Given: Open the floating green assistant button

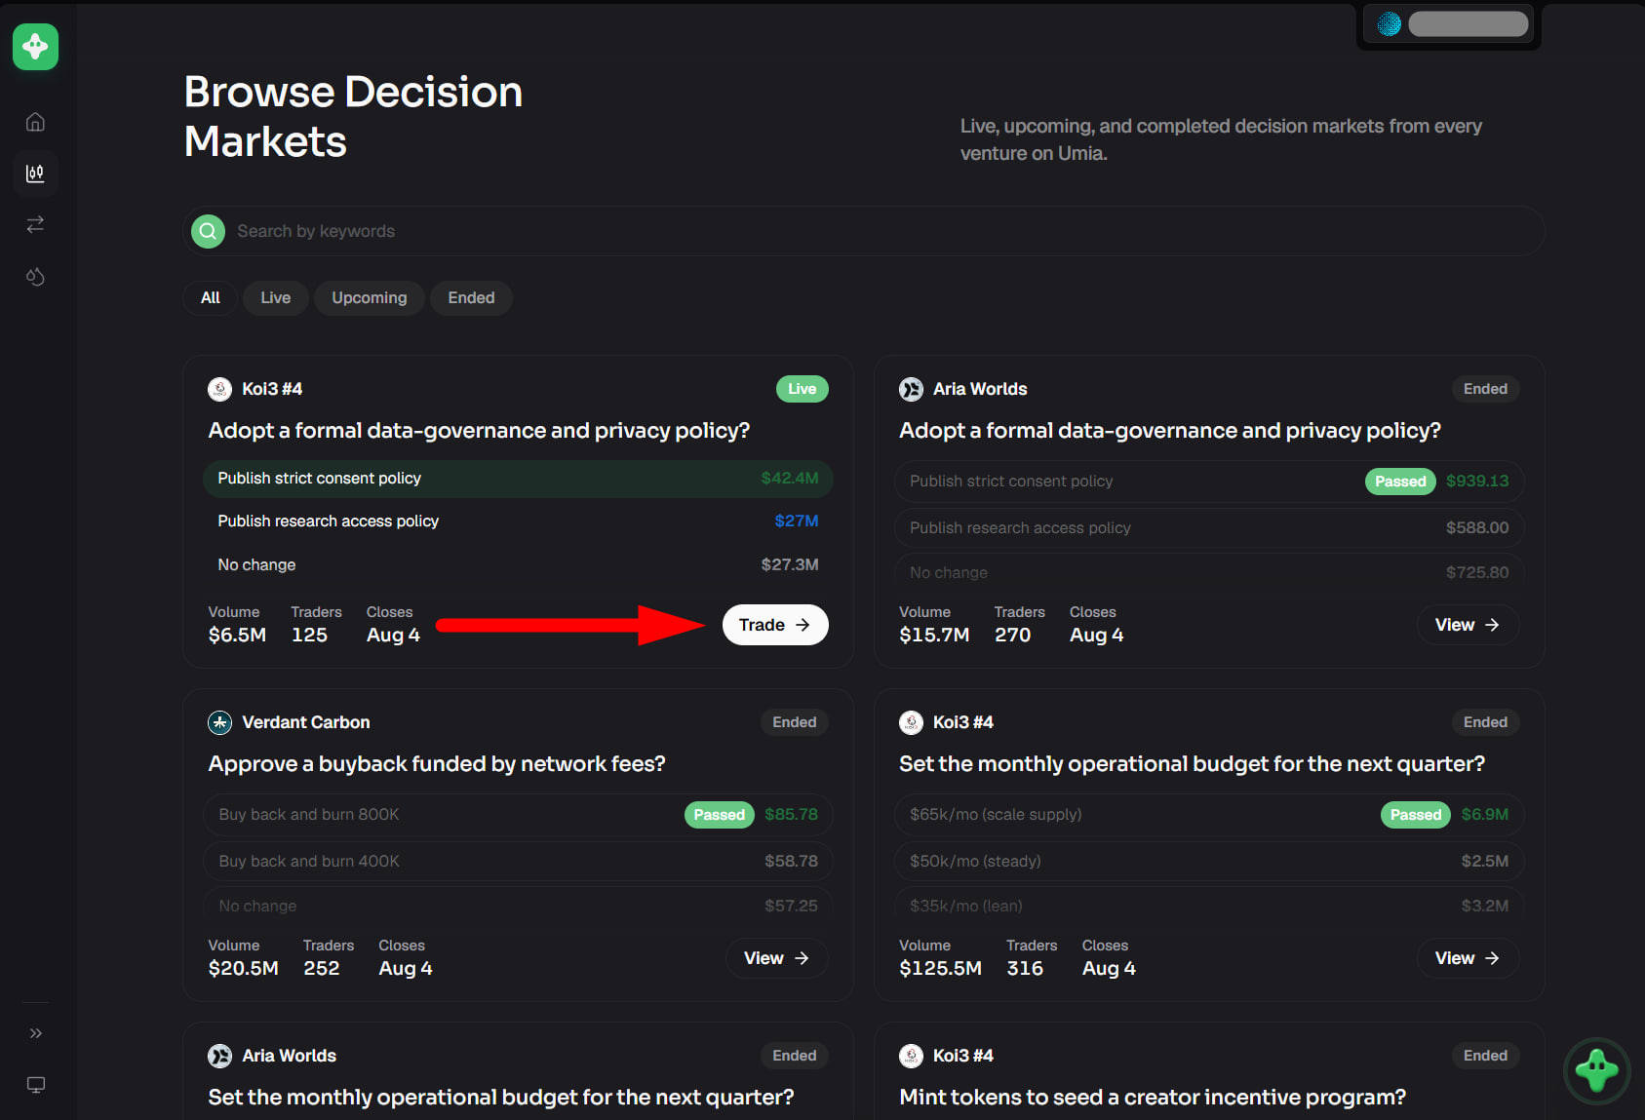Looking at the screenshot, I should 1596,1070.
